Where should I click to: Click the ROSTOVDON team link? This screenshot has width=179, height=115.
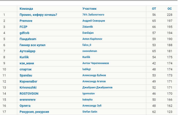pyautogui.click(x=29, y=94)
